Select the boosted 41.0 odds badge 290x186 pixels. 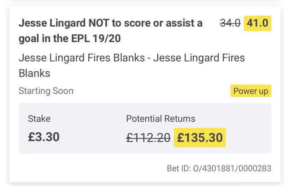tap(258, 23)
